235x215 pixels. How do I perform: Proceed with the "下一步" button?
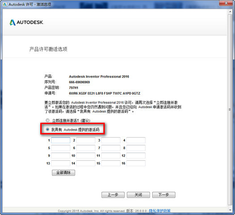pos(164,195)
